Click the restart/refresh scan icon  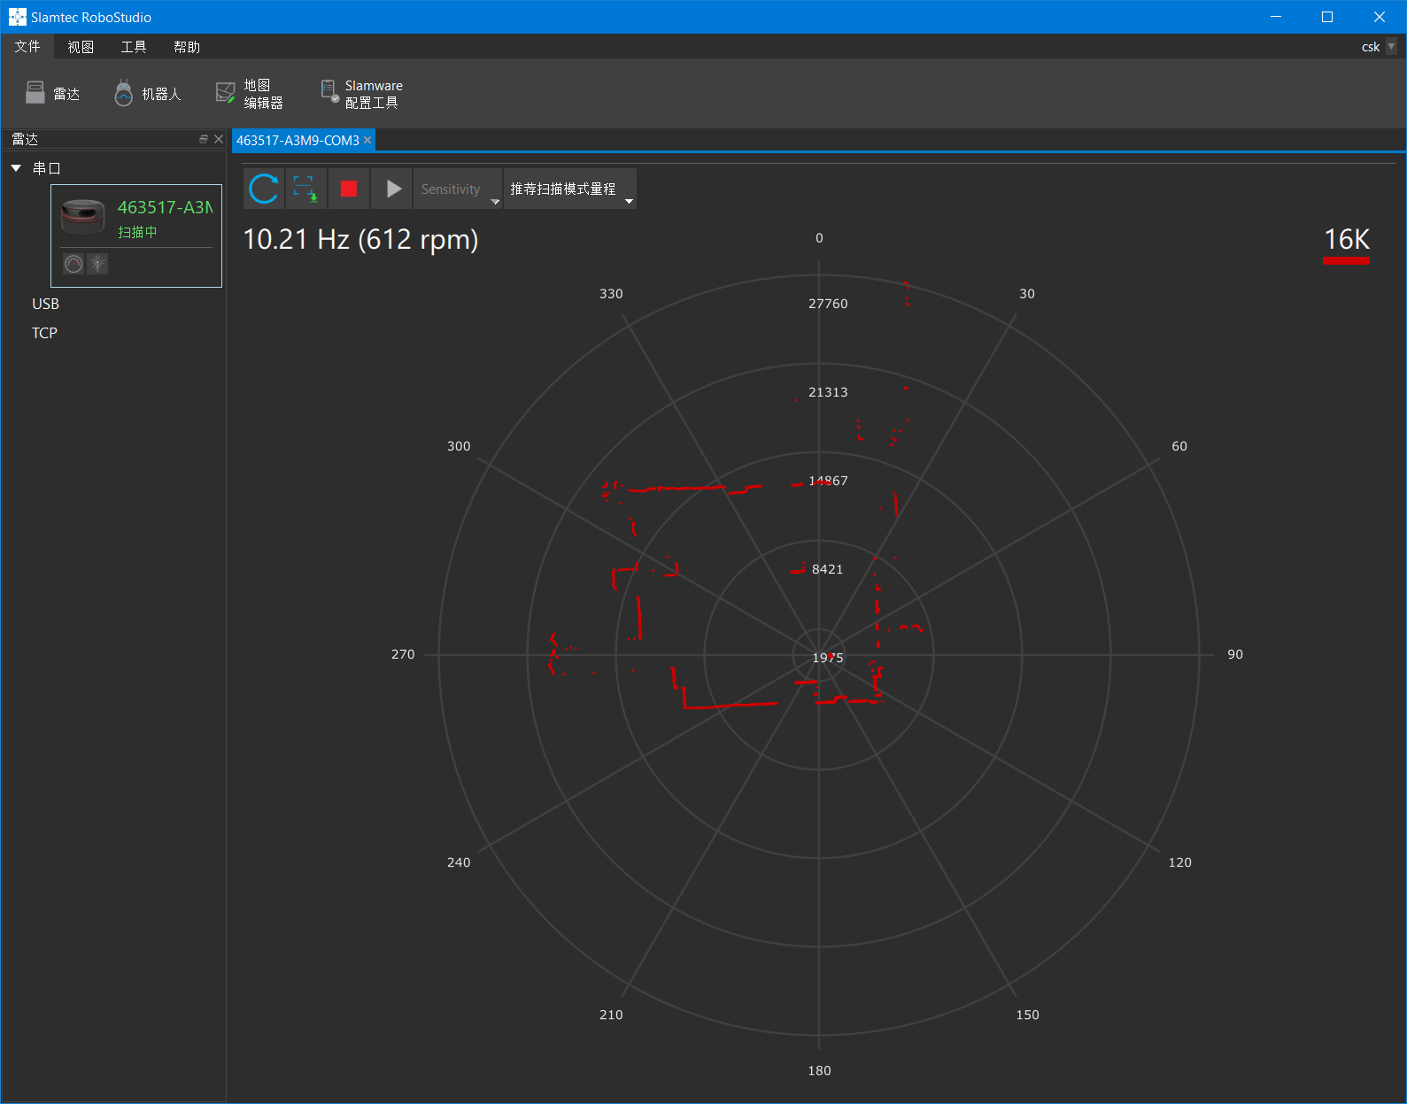tap(264, 189)
